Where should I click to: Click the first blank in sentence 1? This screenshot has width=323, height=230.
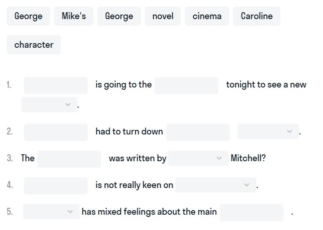pyautogui.click(x=56, y=86)
